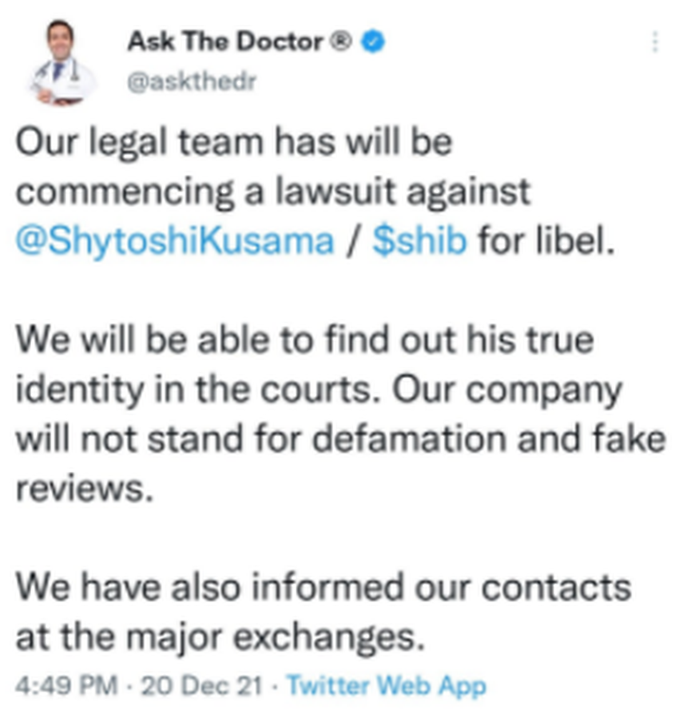Click the 'at the major exchanges.' line
Image resolution: width=679 pixels, height=714 pixels.
(220, 637)
